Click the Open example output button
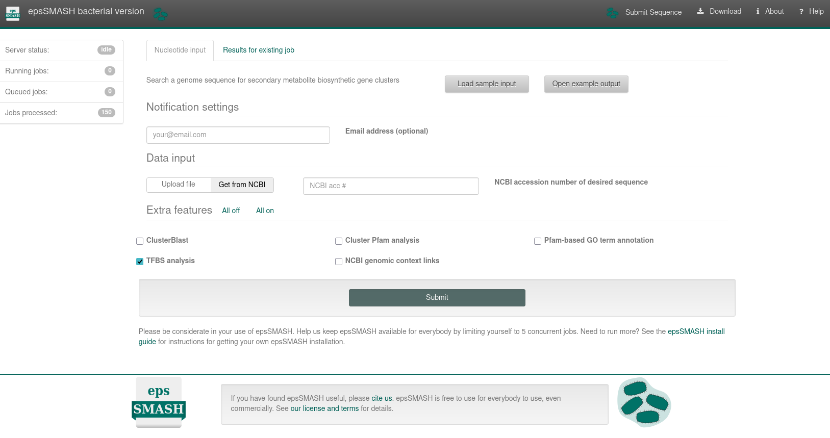 (586, 84)
